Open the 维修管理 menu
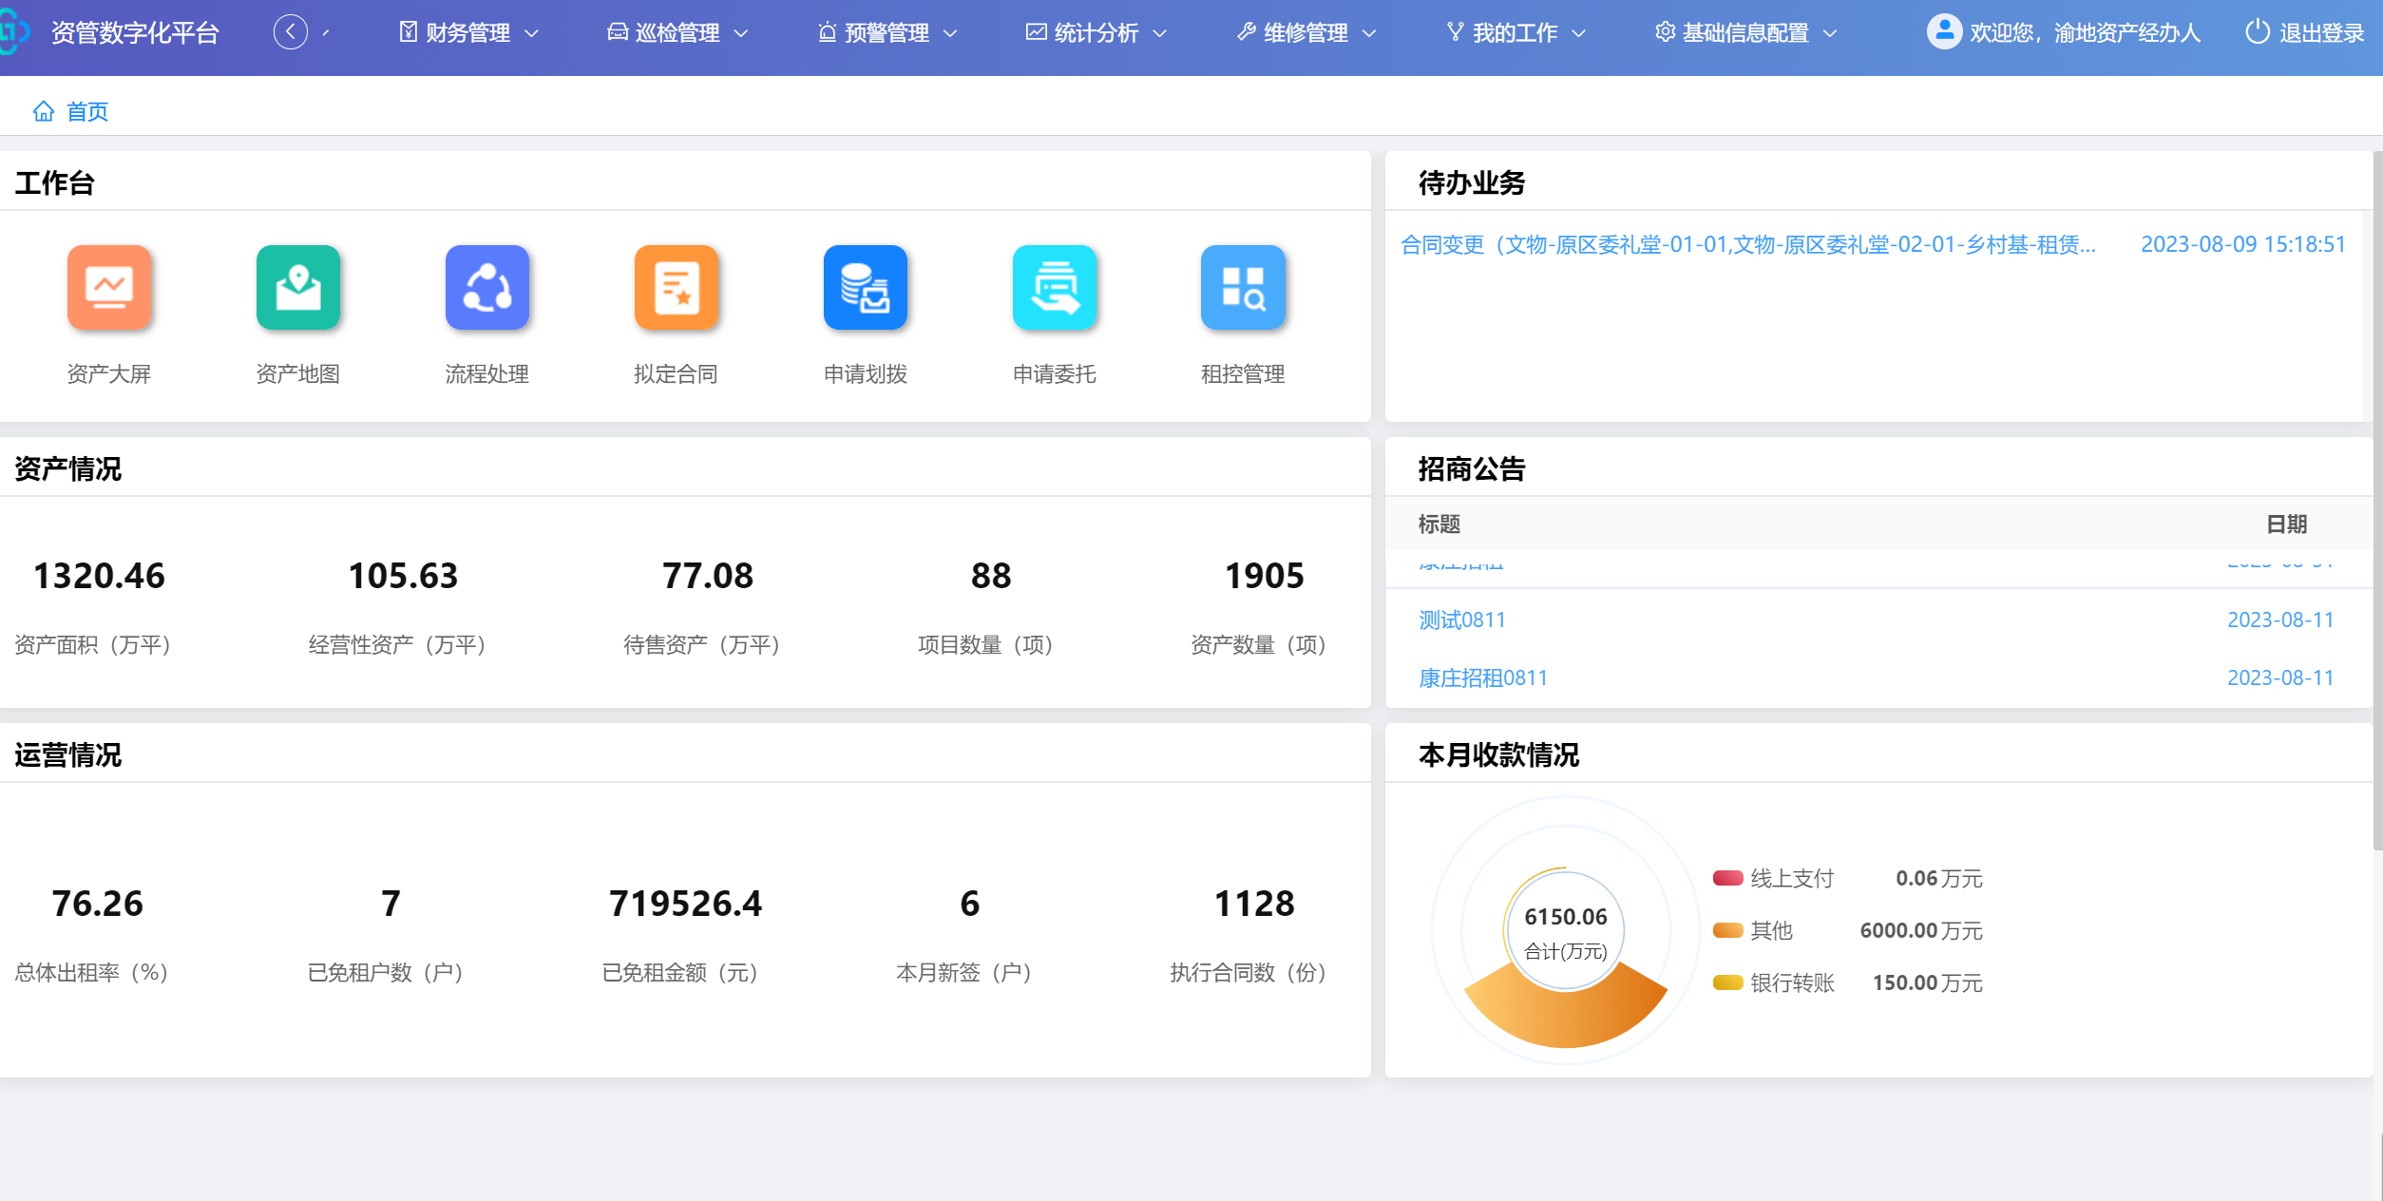This screenshot has width=2383, height=1201. coord(1306,32)
